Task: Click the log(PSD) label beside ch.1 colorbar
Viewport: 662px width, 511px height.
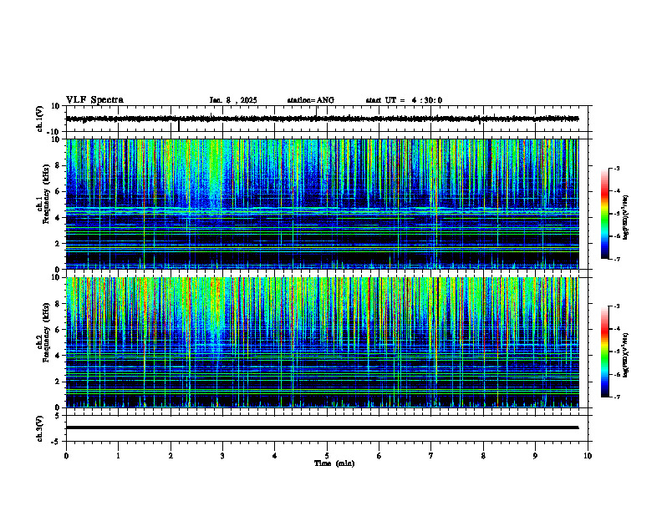Action: tap(626, 217)
